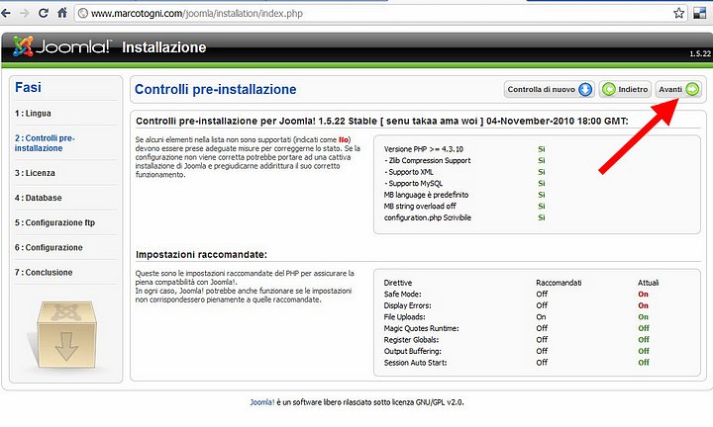Proceed with the Avanti button label
This screenshot has height=427, width=713.
coord(670,89)
